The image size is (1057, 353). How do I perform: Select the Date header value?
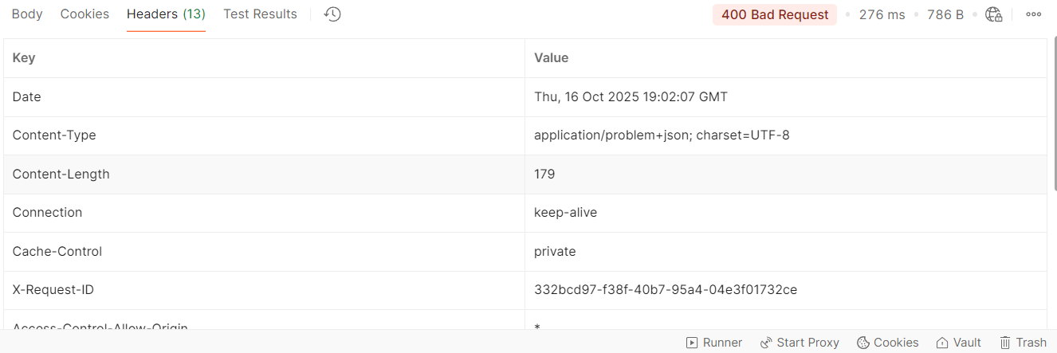point(631,97)
